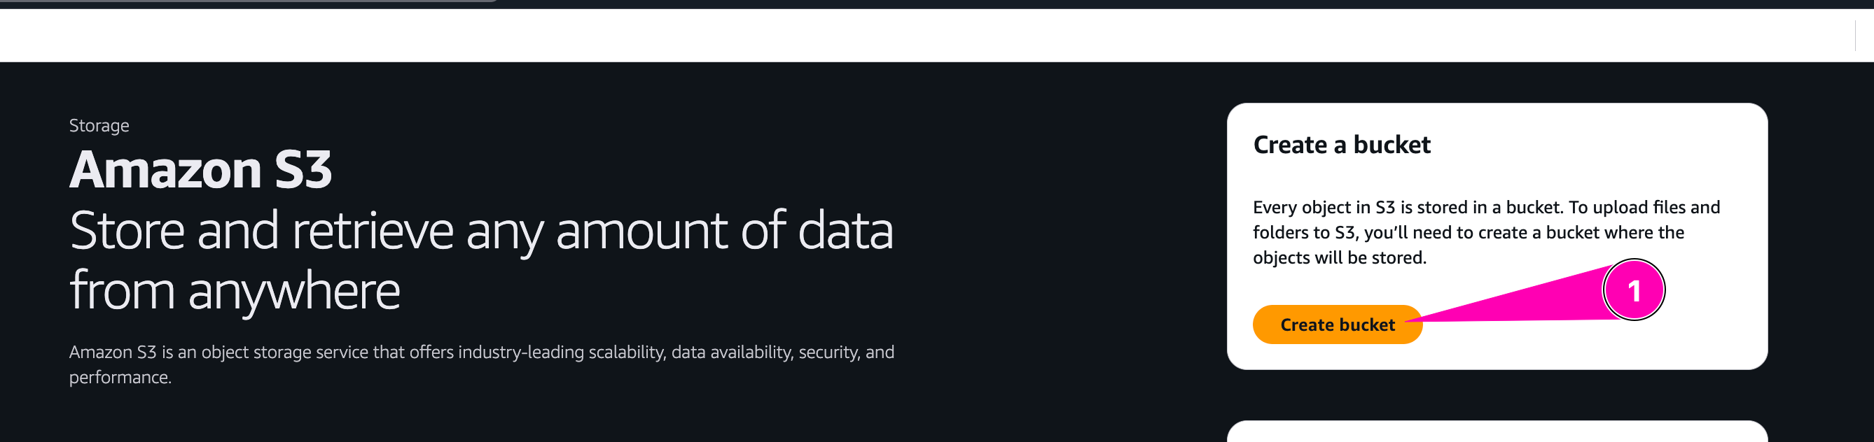
Task: Click the thin vertical divider in white top bar
Action: (1856, 35)
